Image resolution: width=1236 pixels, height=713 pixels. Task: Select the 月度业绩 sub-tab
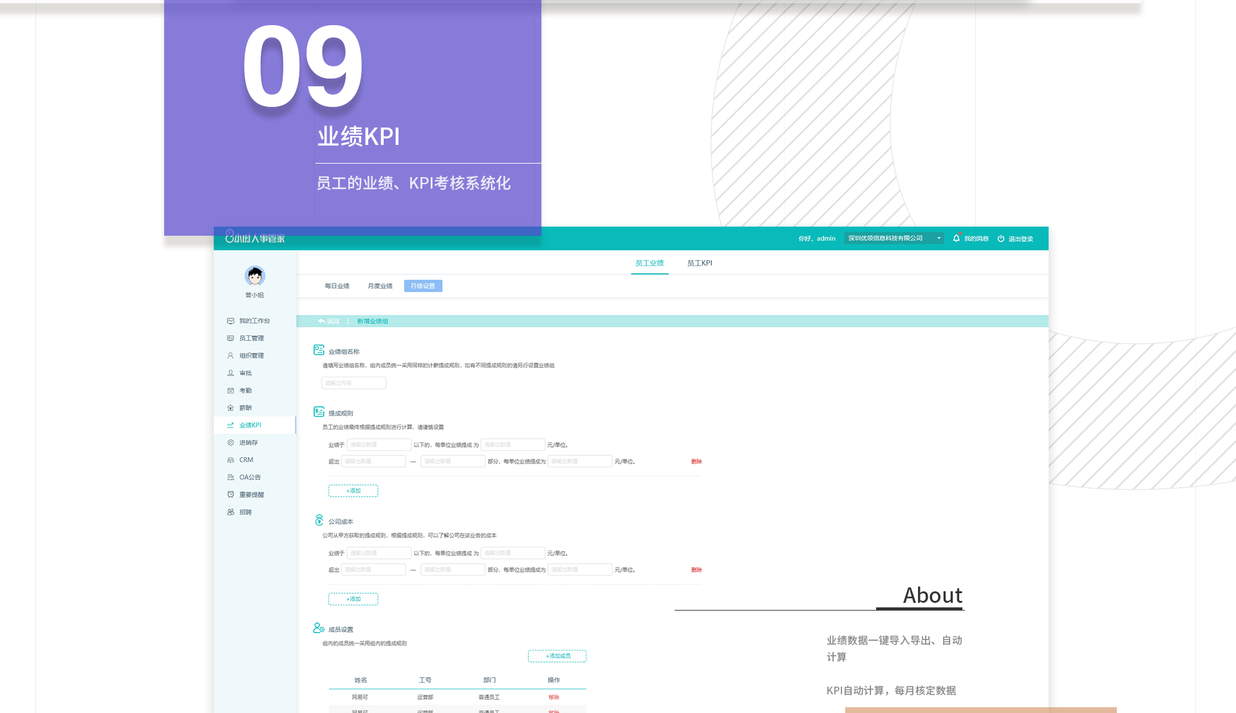point(380,286)
